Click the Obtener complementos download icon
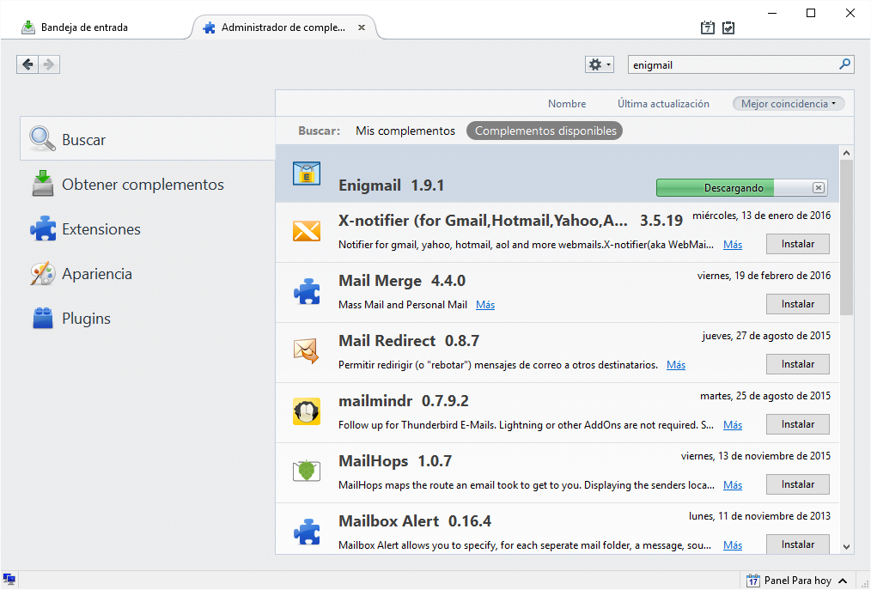This screenshot has width=871, height=590. click(x=43, y=184)
